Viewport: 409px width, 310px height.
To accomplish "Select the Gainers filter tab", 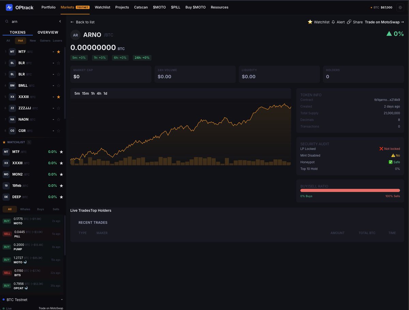I will (x=45, y=41).
